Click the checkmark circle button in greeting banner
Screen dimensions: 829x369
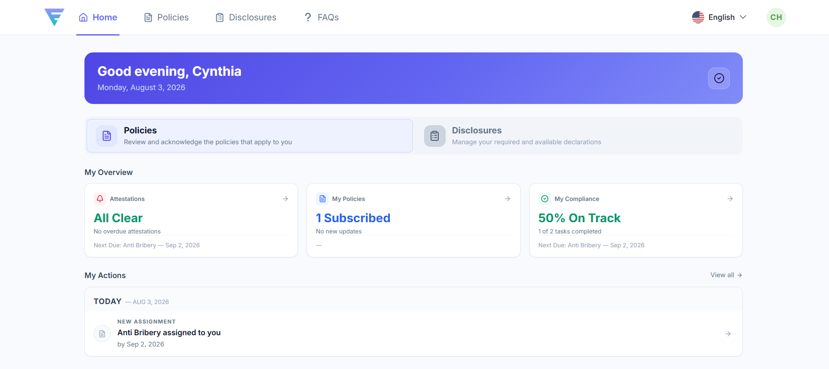tap(719, 78)
